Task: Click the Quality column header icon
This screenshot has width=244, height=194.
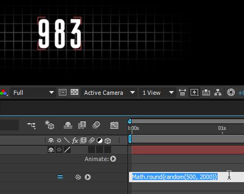Action: [x=67, y=140]
